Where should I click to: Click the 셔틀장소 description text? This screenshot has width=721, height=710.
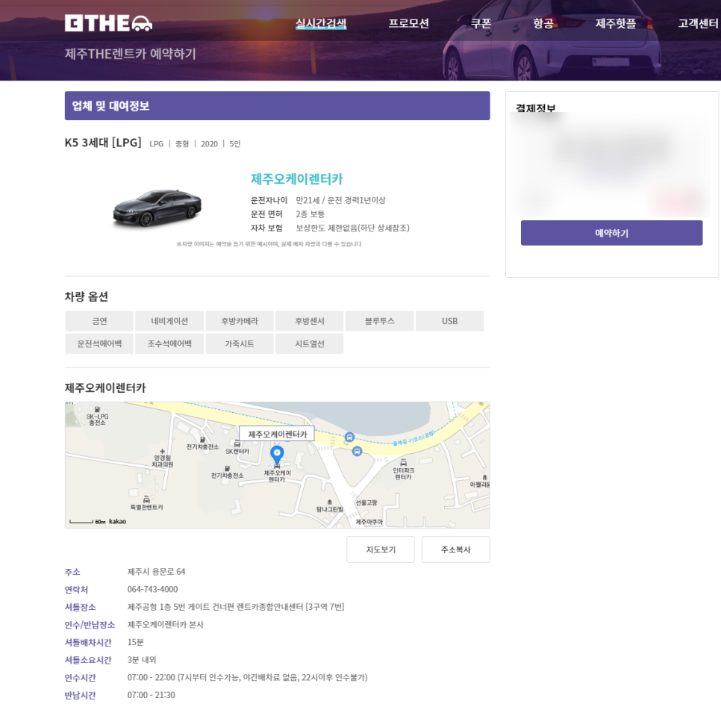pyautogui.click(x=236, y=606)
